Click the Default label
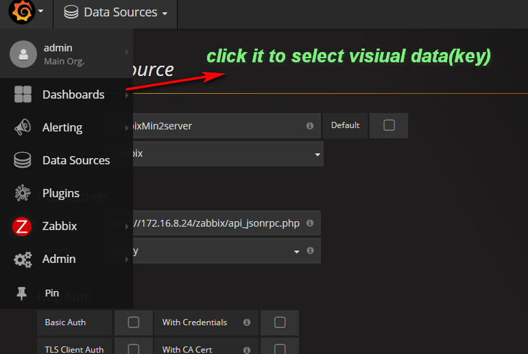This screenshot has height=354, width=528. tap(345, 125)
